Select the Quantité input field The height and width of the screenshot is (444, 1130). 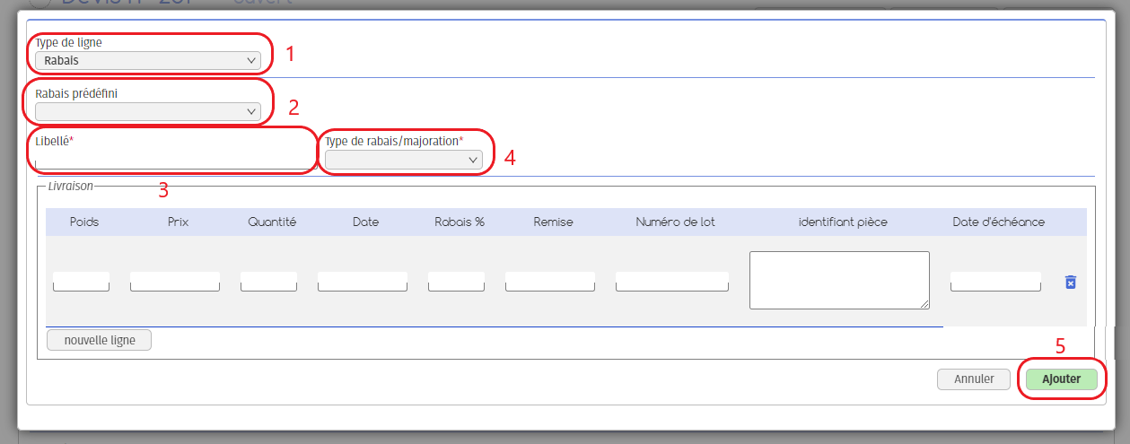[x=268, y=282]
